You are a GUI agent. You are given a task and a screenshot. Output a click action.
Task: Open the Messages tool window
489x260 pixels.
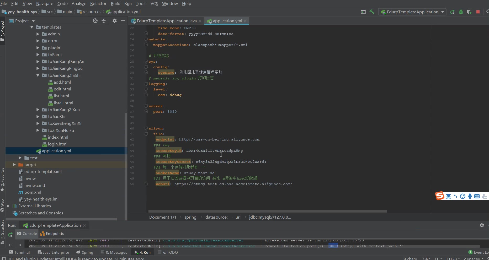(x=114, y=252)
